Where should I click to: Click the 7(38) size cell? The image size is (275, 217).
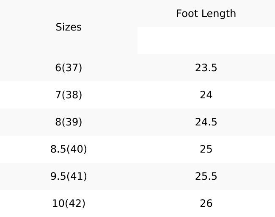pyautogui.click(x=69, y=95)
